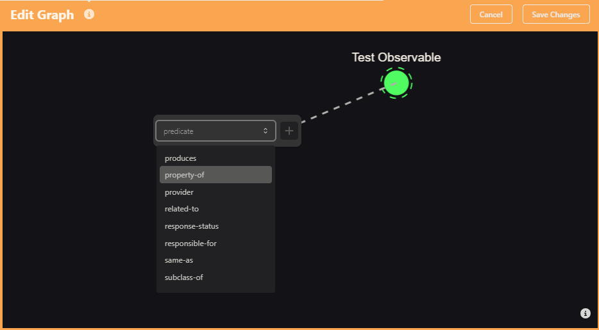Click the Save Changes button
The width and height of the screenshot is (599, 330).
click(556, 15)
